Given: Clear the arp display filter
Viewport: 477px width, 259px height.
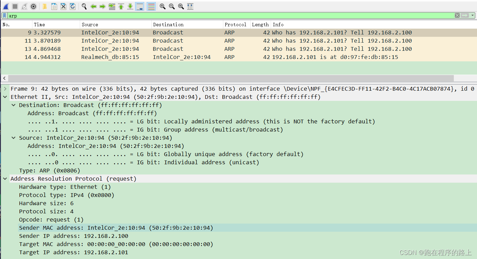Looking at the screenshot, I should click(x=457, y=15).
